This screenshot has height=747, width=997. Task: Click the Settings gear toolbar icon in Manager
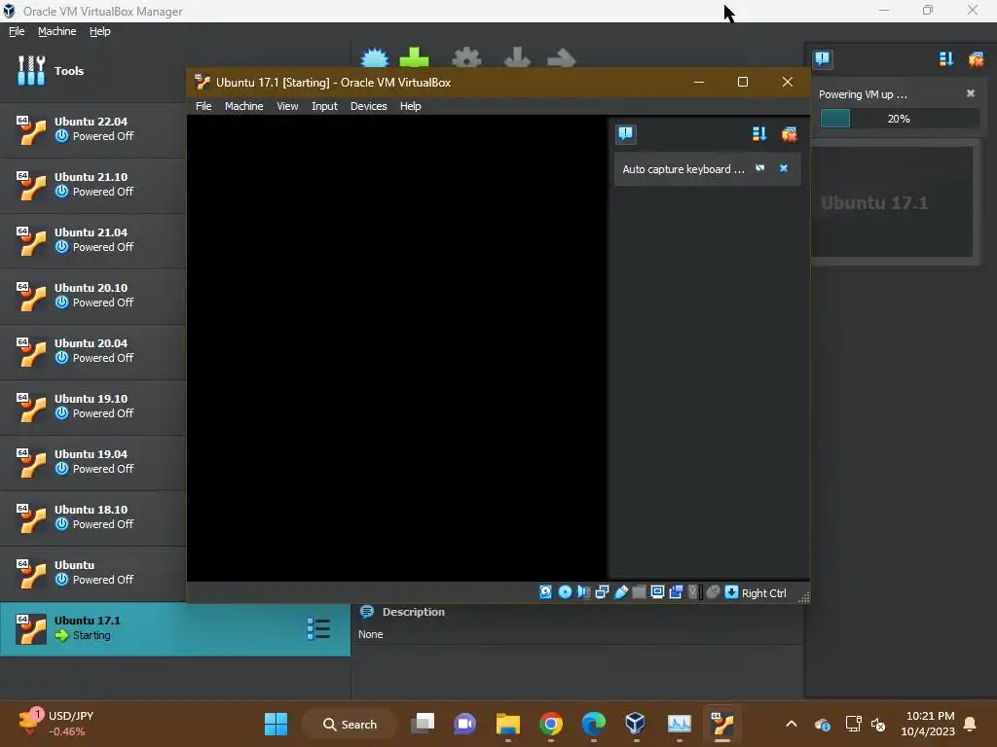point(466,58)
